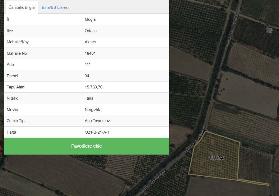Select the Nitelik label cell
This screenshot has width=279, height=196.
43,98
